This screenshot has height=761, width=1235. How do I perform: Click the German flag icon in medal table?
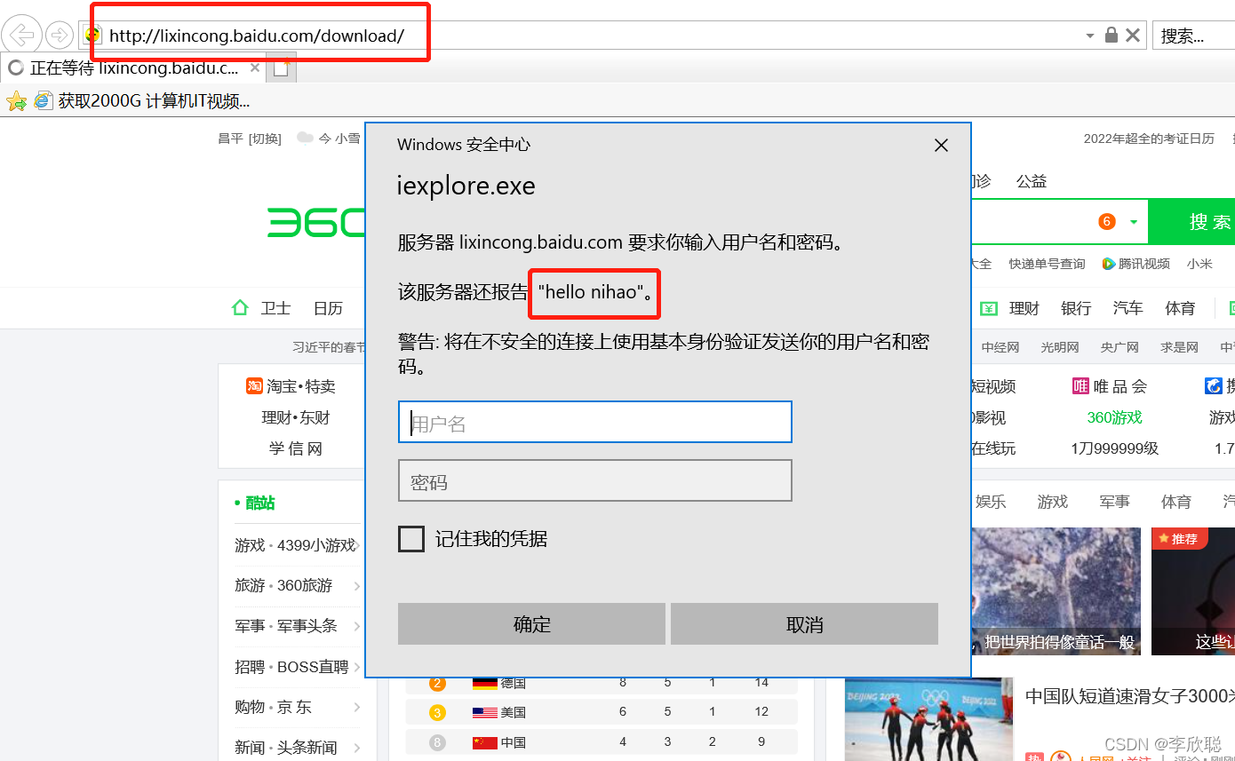coord(484,683)
